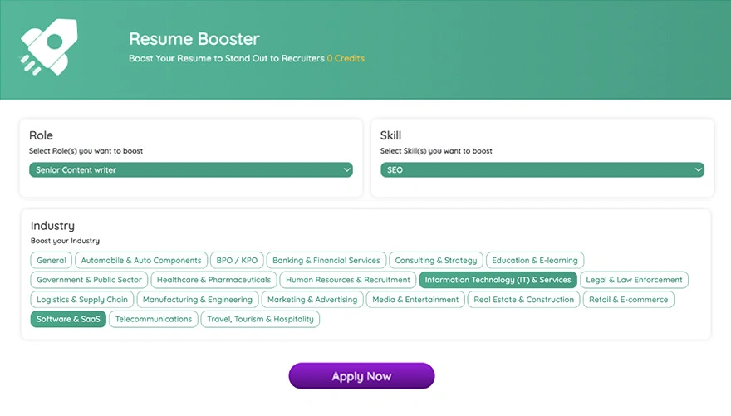Click the chevron arrow in the Role selector
The width and height of the screenshot is (731, 416).
(346, 170)
